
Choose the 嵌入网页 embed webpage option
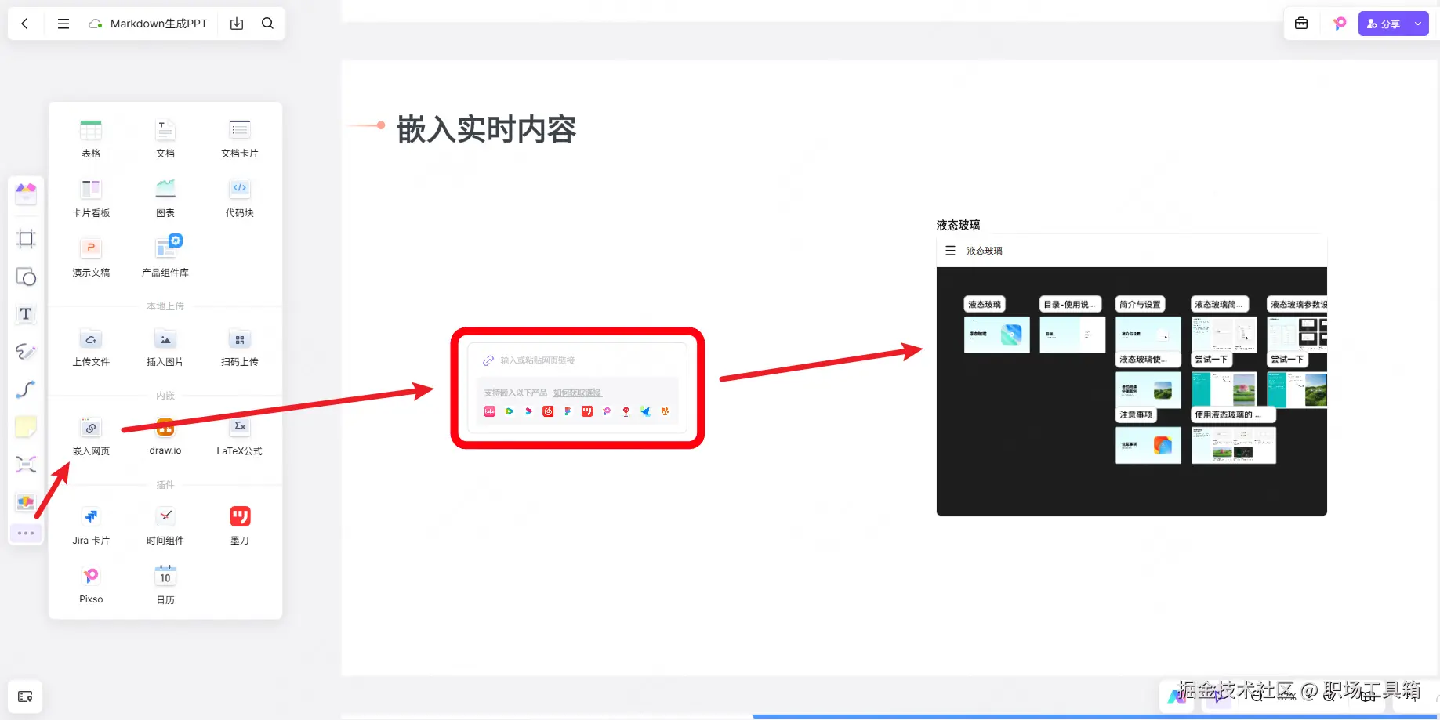point(91,436)
